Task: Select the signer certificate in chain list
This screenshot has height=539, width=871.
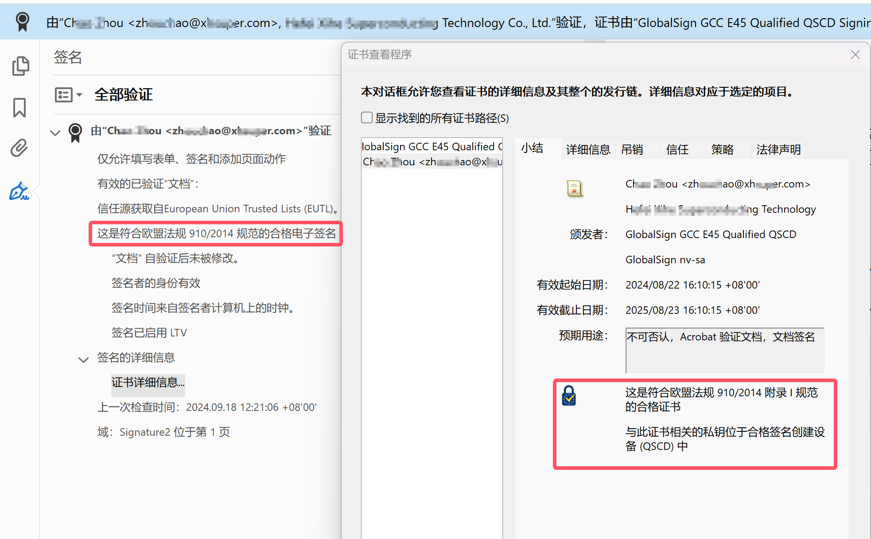Action: [432, 162]
